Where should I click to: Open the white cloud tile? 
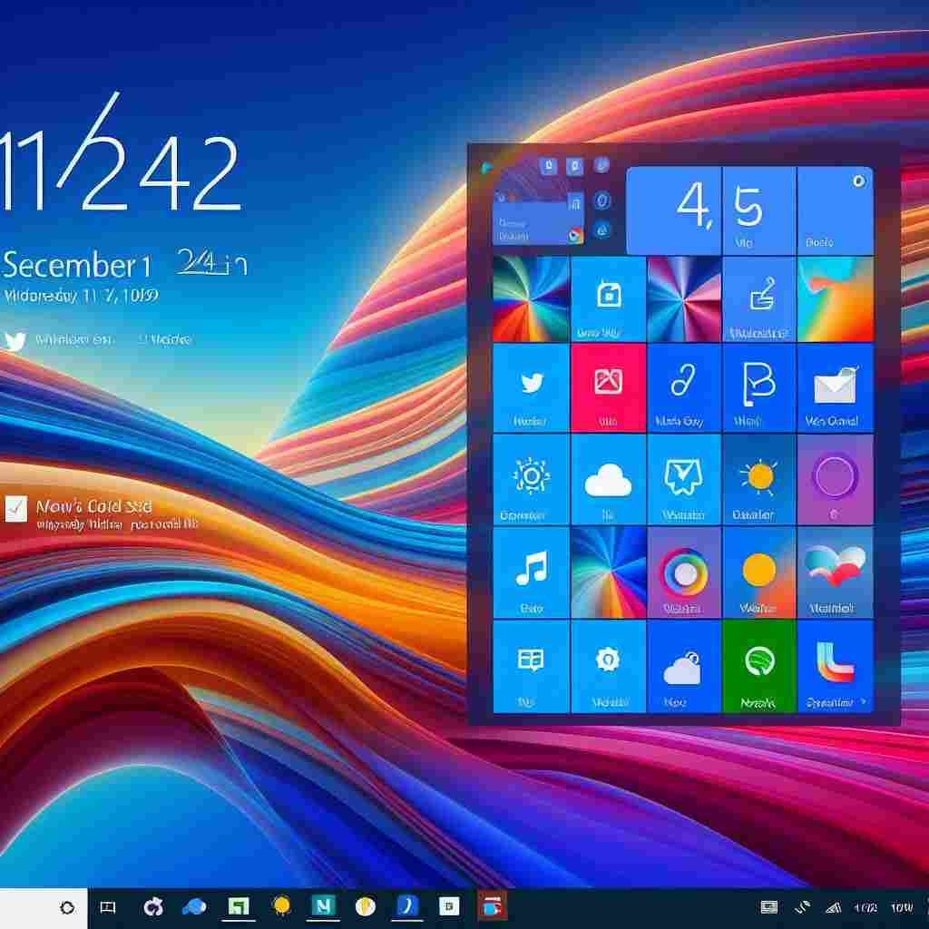click(x=608, y=479)
